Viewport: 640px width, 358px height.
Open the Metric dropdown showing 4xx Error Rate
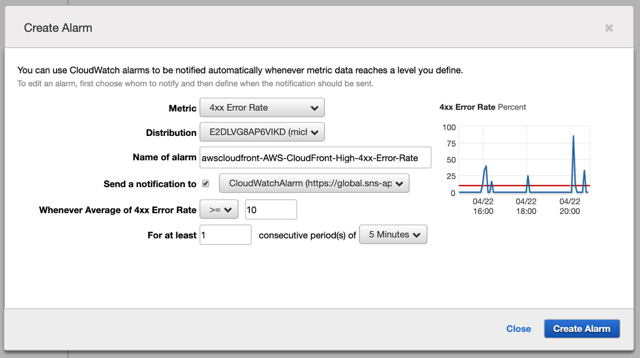point(262,107)
